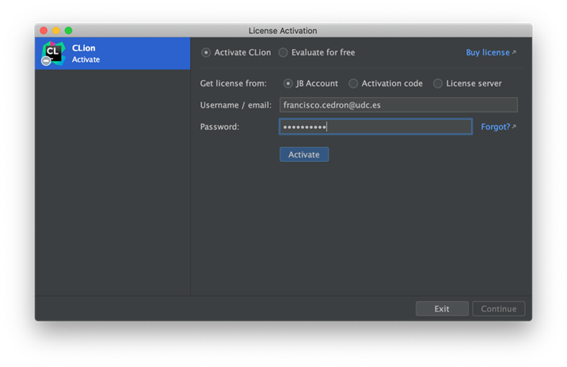Viewport: 567px width, 367px height.
Task: Close the License Activation window
Action: point(44,31)
